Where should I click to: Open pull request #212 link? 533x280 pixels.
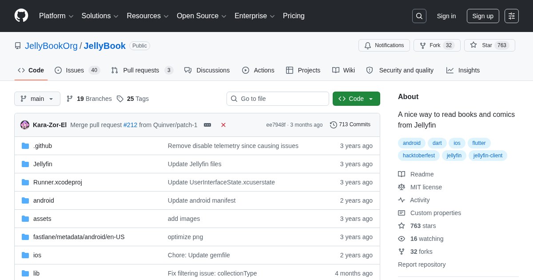pyautogui.click(x=130, y=125)
